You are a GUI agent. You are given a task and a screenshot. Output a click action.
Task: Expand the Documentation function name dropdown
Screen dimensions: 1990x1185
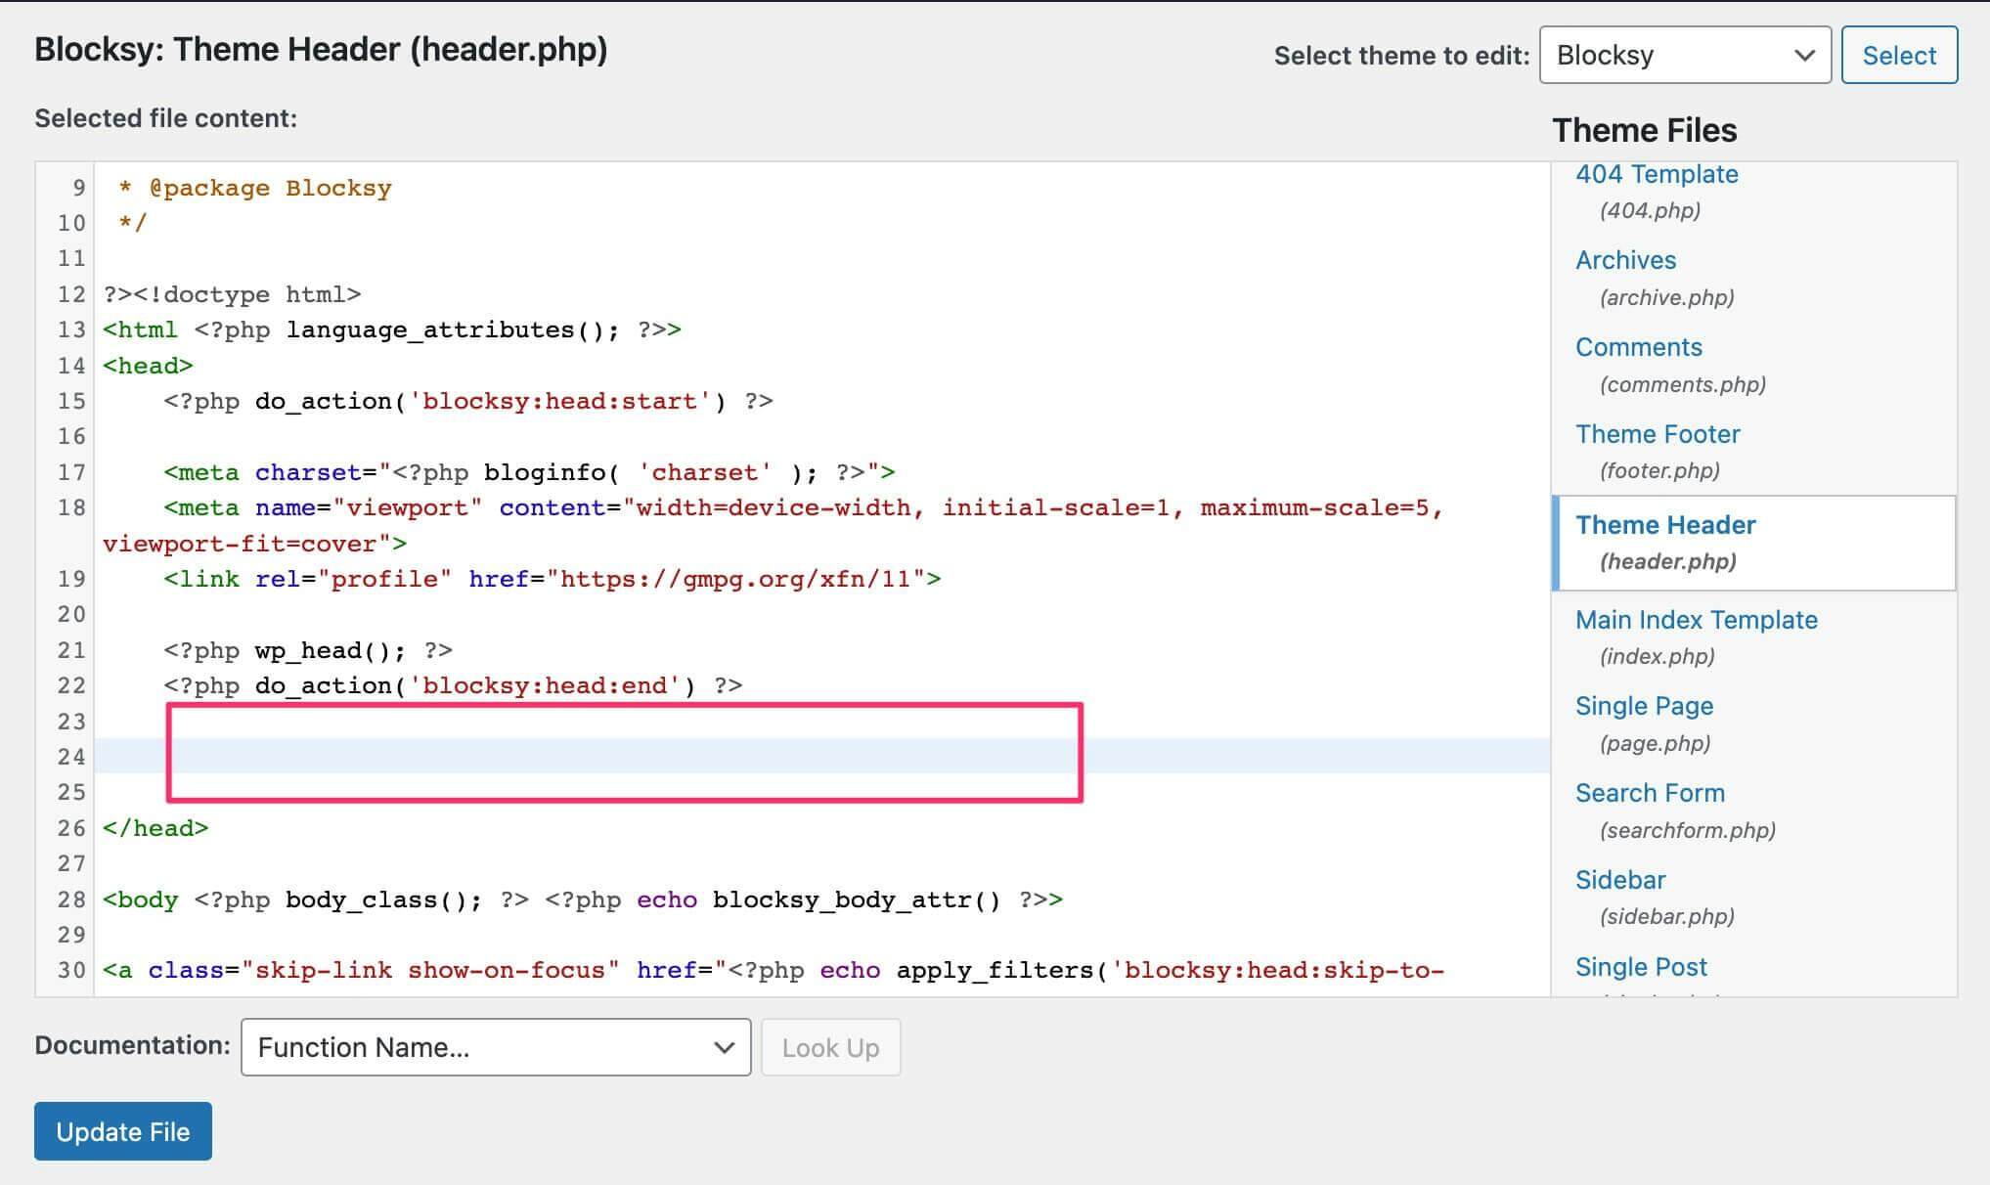pos(494,1047)
